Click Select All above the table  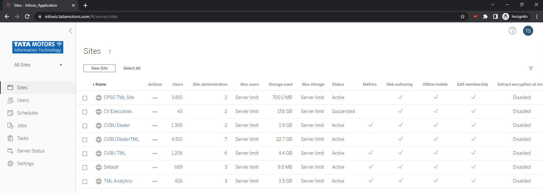(132, 68)
